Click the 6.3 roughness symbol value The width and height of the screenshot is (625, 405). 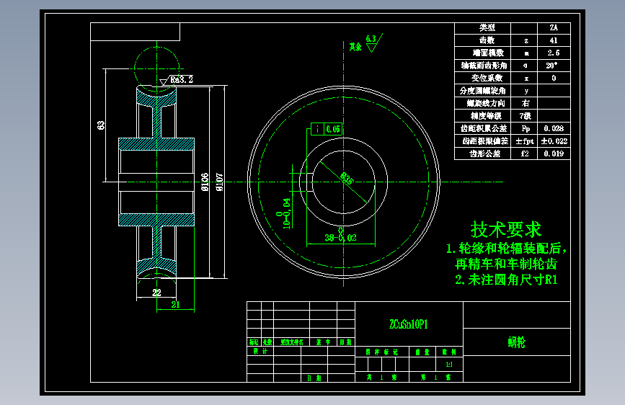[x=371, y=39]
